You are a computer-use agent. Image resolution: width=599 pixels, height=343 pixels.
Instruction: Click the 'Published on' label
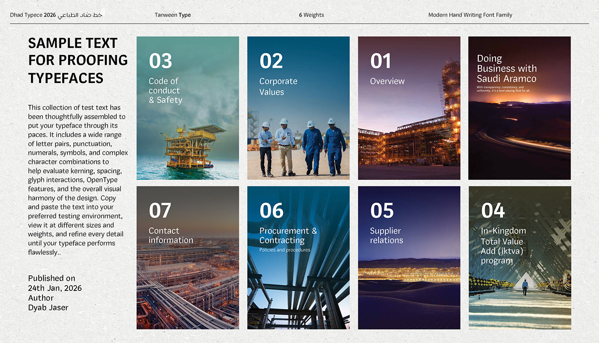52,278
